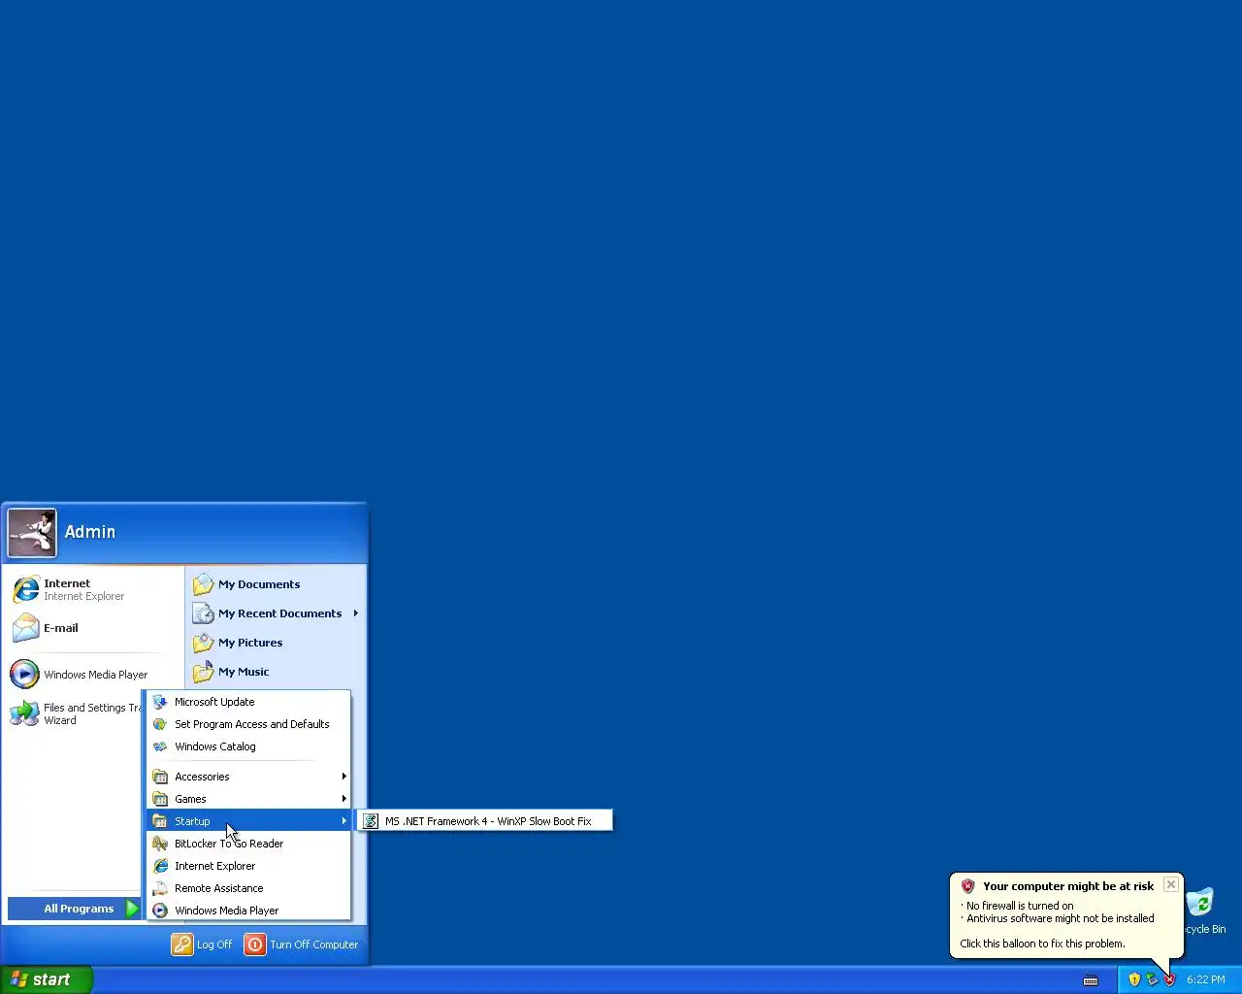Screen dimensions: 1242x994
Task: Click the Admin user name text
Action: [x=90, y=532]
